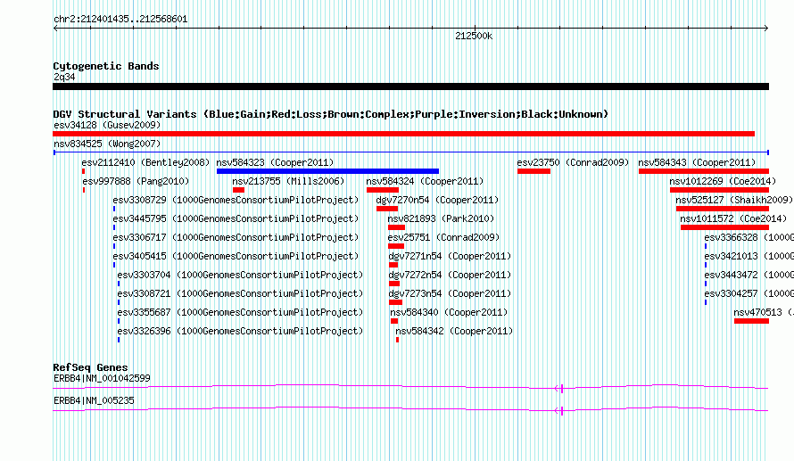Open the esv997888 (Pang2010) label

(x=136, y=181)
